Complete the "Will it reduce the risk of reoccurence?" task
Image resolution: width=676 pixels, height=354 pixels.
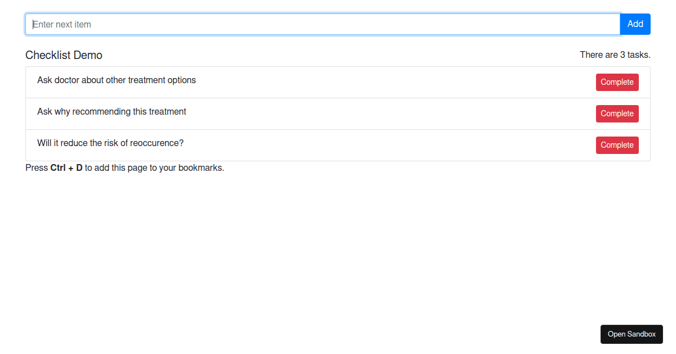pyautogui.click(x=617, y=145)
